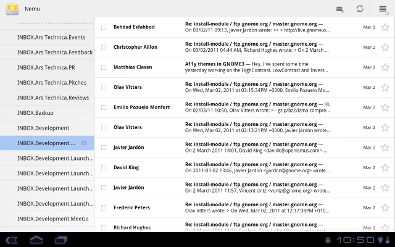The image size is (395, 247).
Task: Open folder INBOX.Ars Technica.Feedback
Action: [47, 52]
